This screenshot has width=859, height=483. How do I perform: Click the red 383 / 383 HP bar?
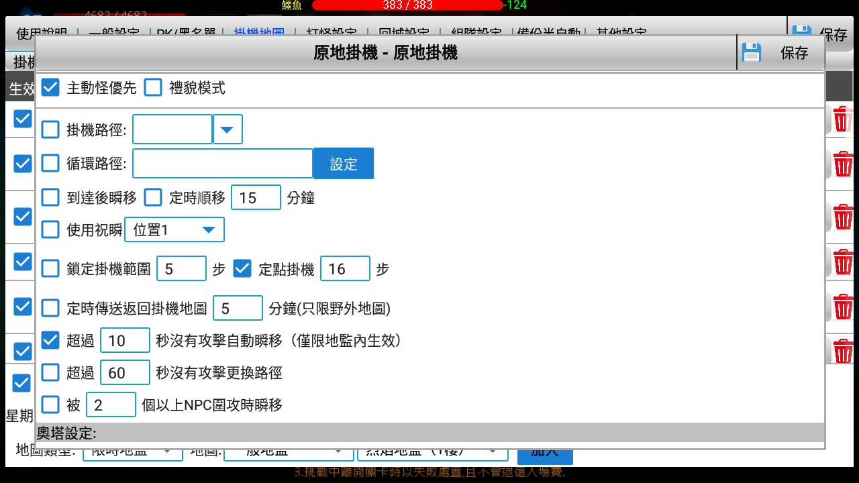click(x=407, y=5)
